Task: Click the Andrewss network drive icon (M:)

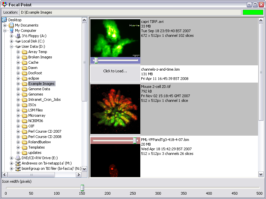Action: click(18, 163)
